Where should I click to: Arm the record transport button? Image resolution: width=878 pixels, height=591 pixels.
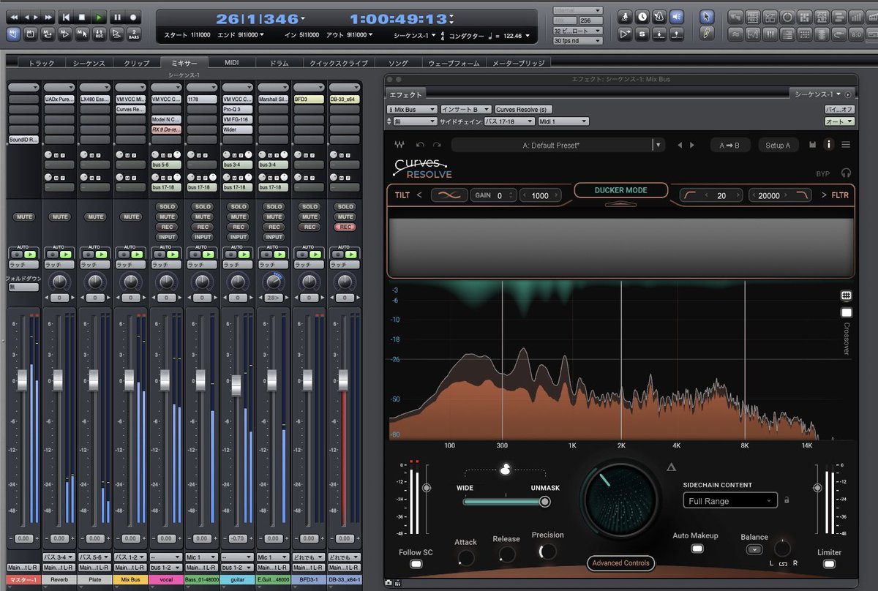point(133,17)
